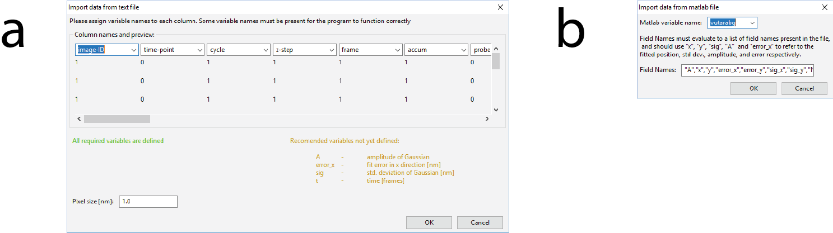Close the Import data from matlab file dialog
This screenshot has height=233, width=833.
(x=824, y=7)
